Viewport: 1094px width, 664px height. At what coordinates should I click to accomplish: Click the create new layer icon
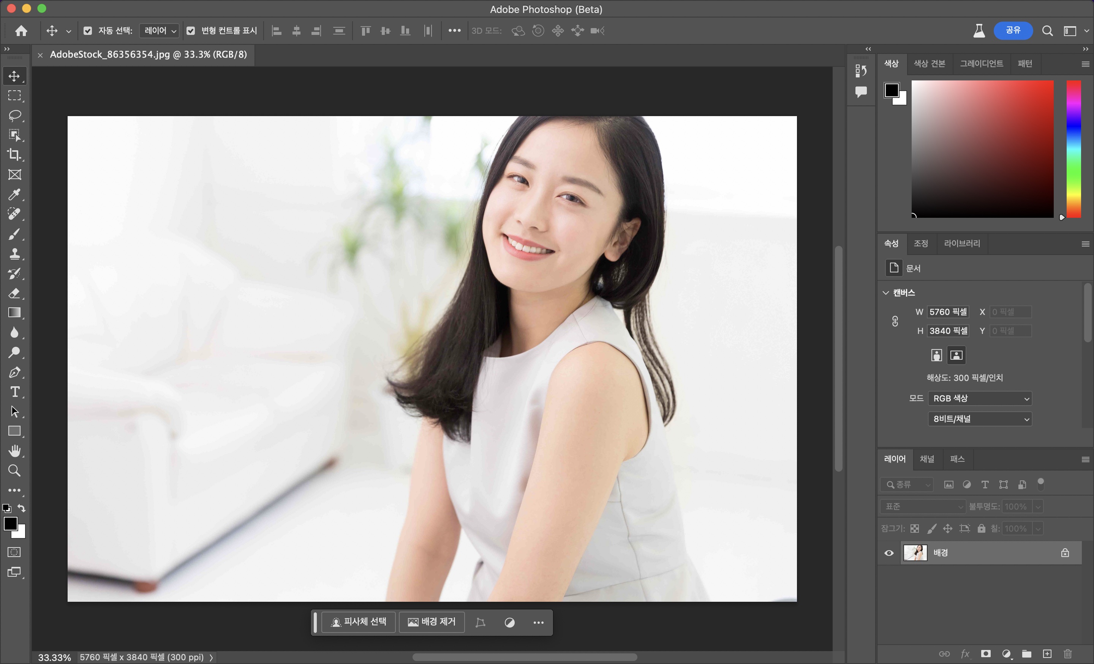[1047, 654]
